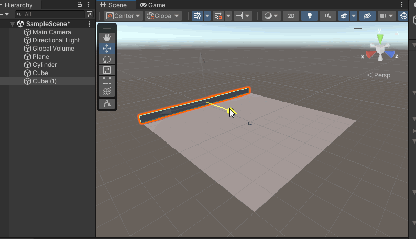The image size is (416, 239).
Task: Toggle hidden objects visibility eye
Action: (367, 16)
